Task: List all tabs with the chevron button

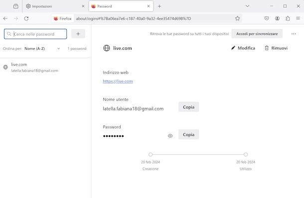Action: (x=247, y=6)
